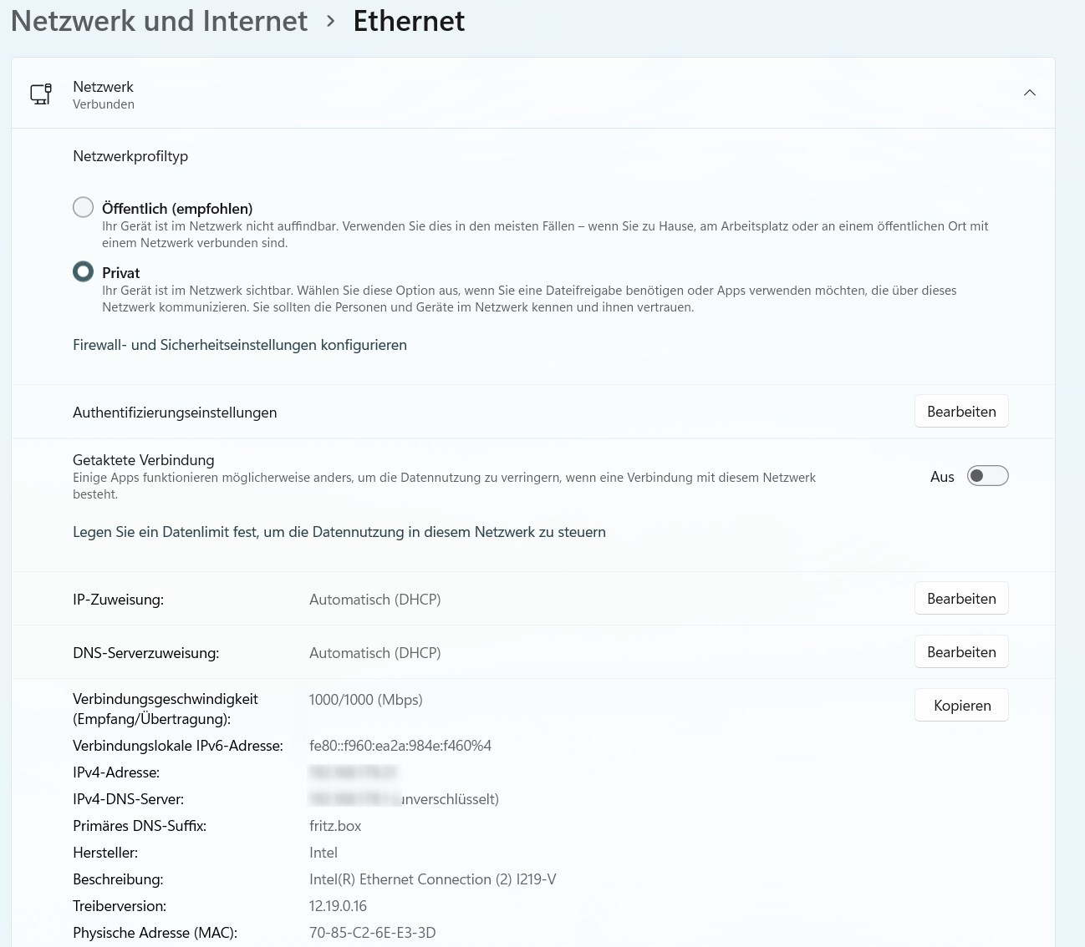The image size is (1085, 947).
Task: Select the Privat network profile radio
Action: coord(84,271)
